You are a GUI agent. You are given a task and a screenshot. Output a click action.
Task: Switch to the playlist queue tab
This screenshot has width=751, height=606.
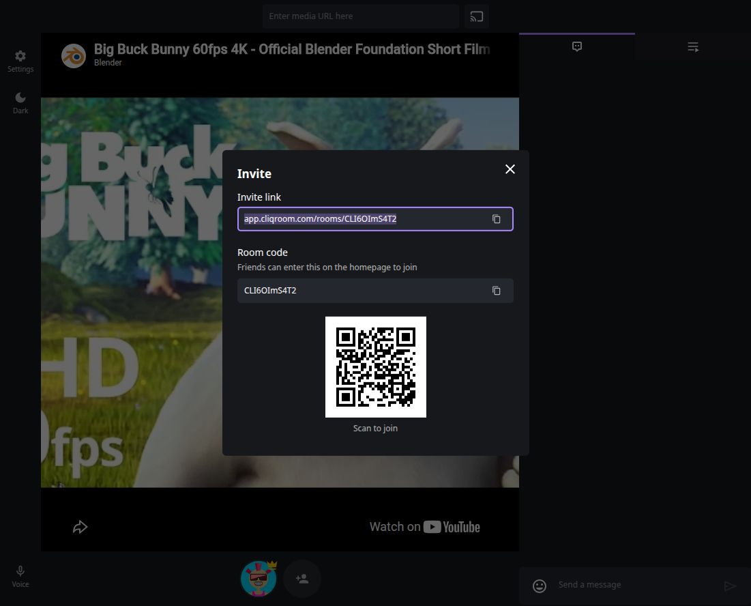[693, 46]
